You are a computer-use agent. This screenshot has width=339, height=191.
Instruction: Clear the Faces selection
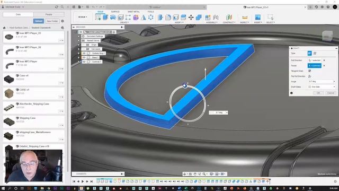(x=324, y=66)
